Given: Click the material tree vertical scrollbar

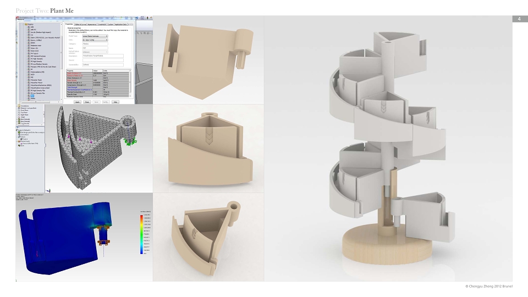Looking at the screenshot, I should pos(61,62).
